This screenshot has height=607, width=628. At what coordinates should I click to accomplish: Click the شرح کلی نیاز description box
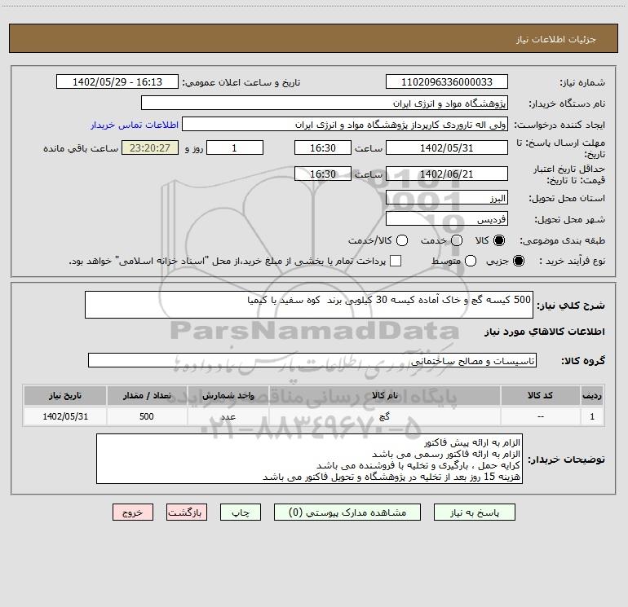(x=309, y=305)
